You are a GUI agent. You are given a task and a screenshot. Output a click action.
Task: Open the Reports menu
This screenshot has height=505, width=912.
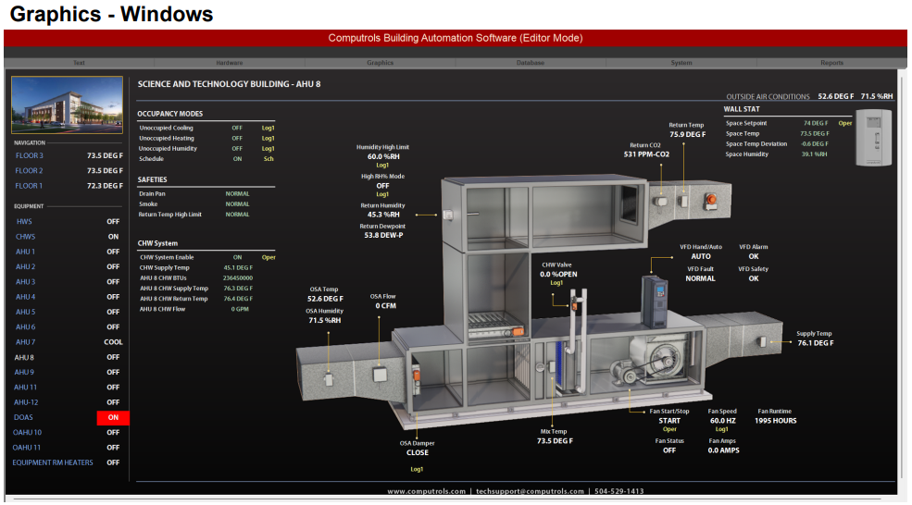pos(831,63)
